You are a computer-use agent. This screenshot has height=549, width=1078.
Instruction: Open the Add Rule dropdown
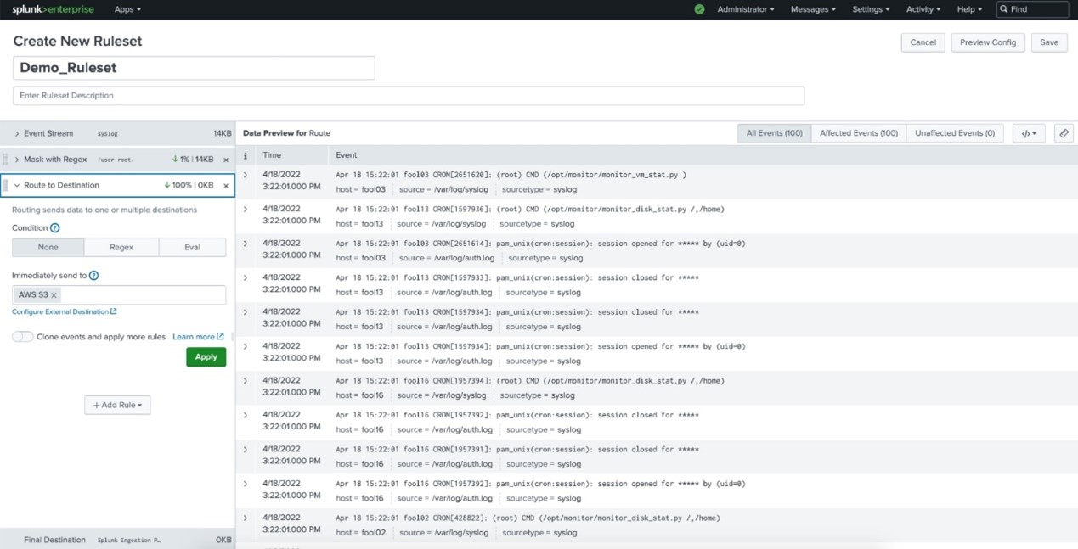point(117,406)
